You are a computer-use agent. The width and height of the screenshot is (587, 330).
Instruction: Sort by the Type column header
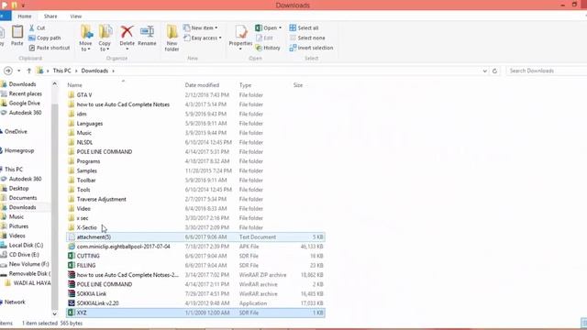[245, 85]
